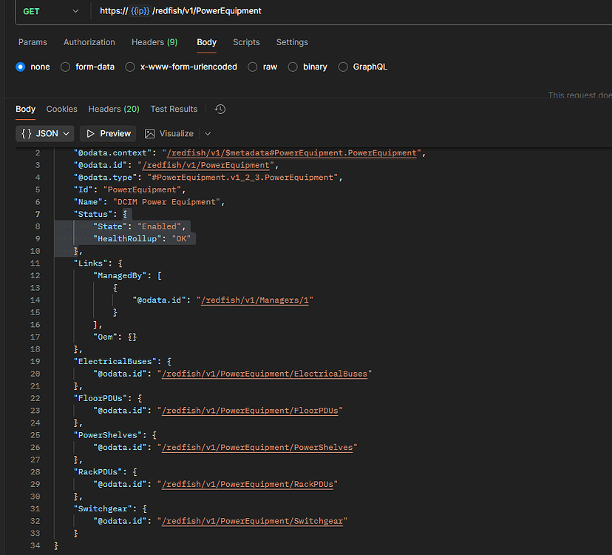Screen dimensions: 612x555
Task: Open the Visualize response view
Action: point(169,133)
